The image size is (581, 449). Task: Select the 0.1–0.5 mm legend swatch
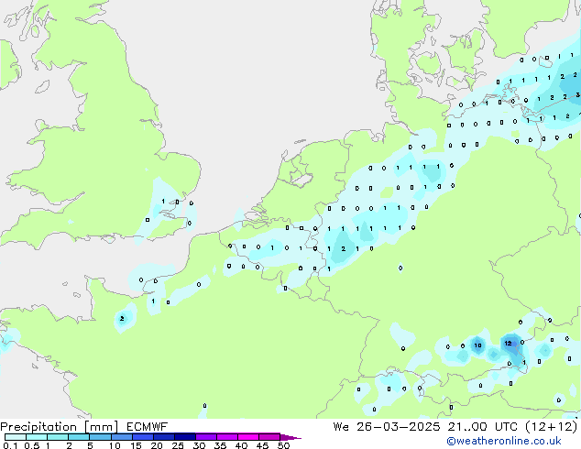pos(16,437)
